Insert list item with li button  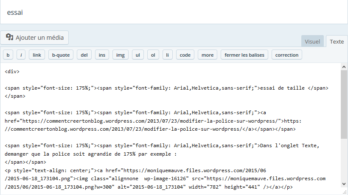(168, 55)
